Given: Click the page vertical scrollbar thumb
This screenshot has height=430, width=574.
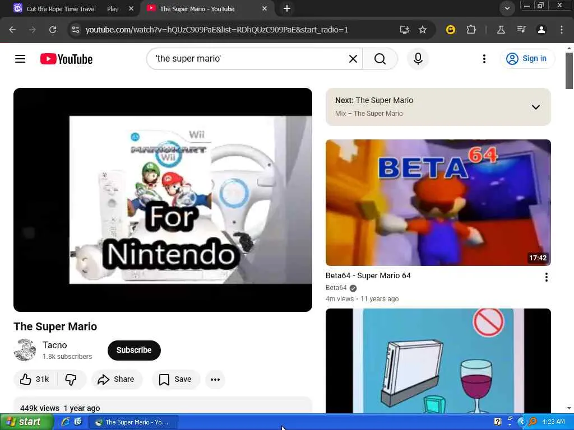Looking at the screenshot, I should [569, 71].
